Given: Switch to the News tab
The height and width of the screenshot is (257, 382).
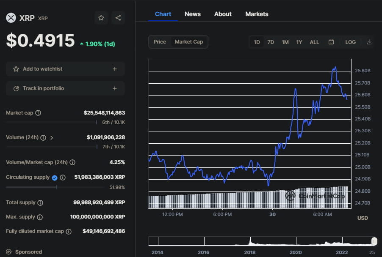Looking at the screenshot, I should tap(193, 14).
